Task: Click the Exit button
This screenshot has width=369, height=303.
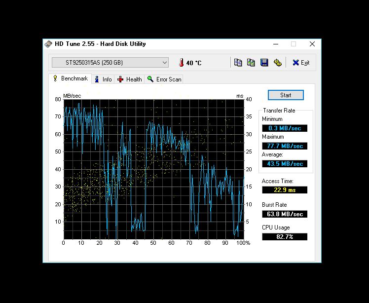Action: (301, 63)
